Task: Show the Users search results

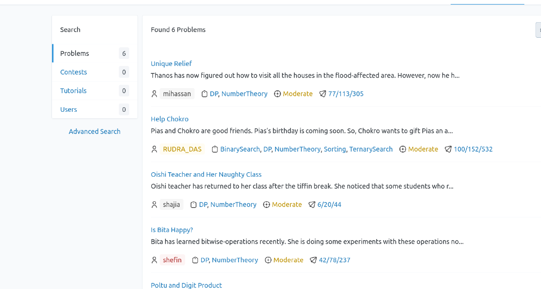Action: (69, 109)
